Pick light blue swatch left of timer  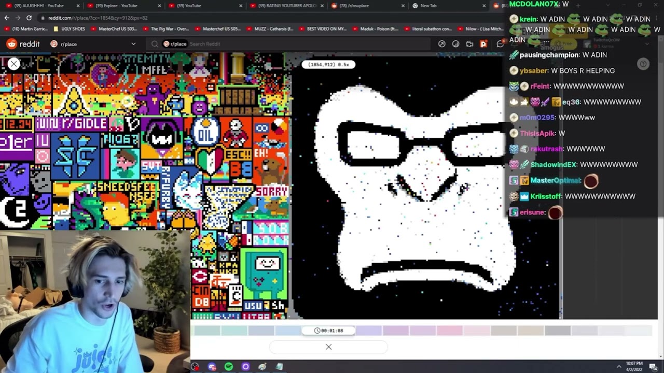point(288,331)
